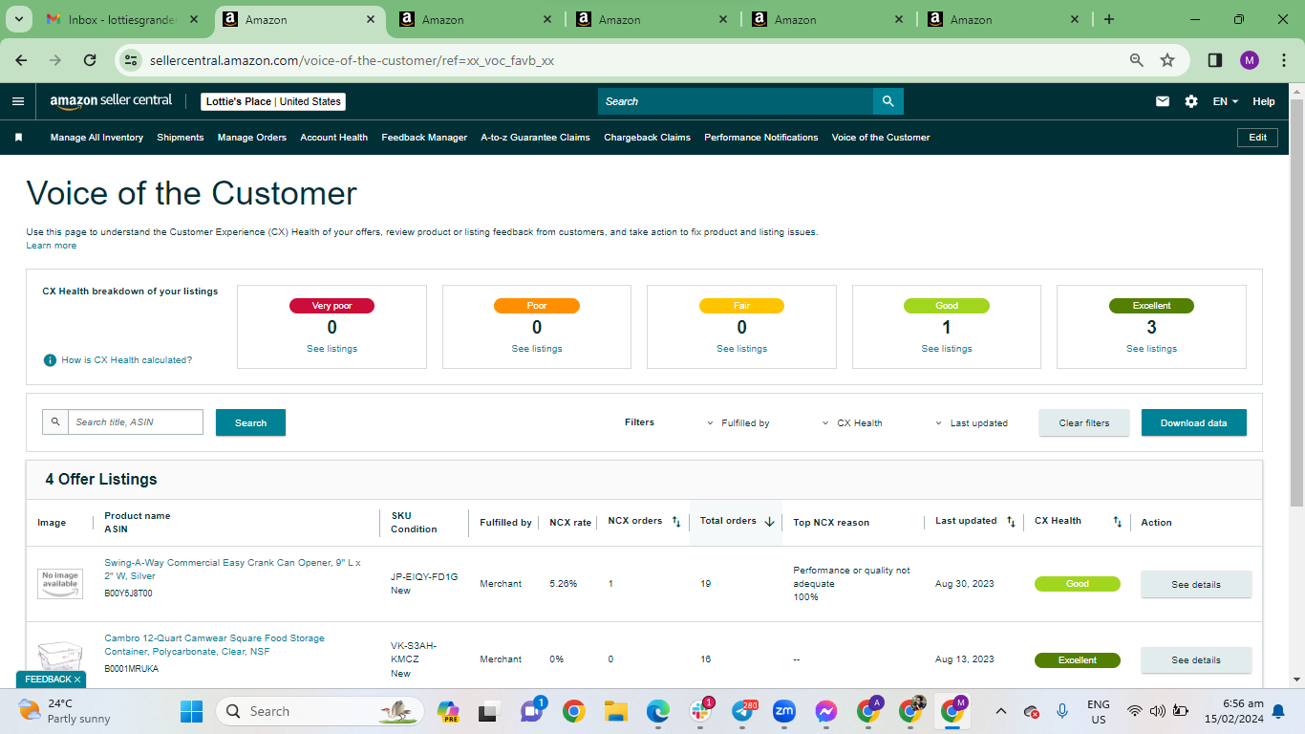
Task: Click the teal Search button beside ASIN field
Action: tap(250, 422)
